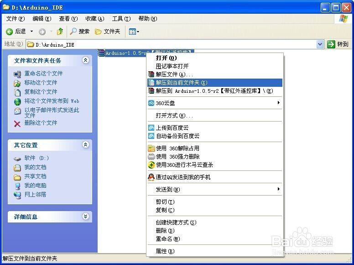The width and height of the screenshot is (354, 265).
Task: Open 属性(R) properties entry
Action: coord(215,251)
